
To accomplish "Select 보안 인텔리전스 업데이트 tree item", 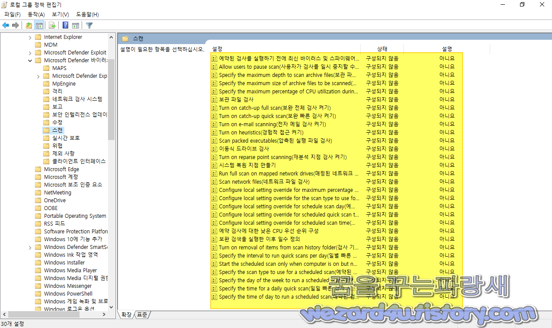I will tap(80, 115).
